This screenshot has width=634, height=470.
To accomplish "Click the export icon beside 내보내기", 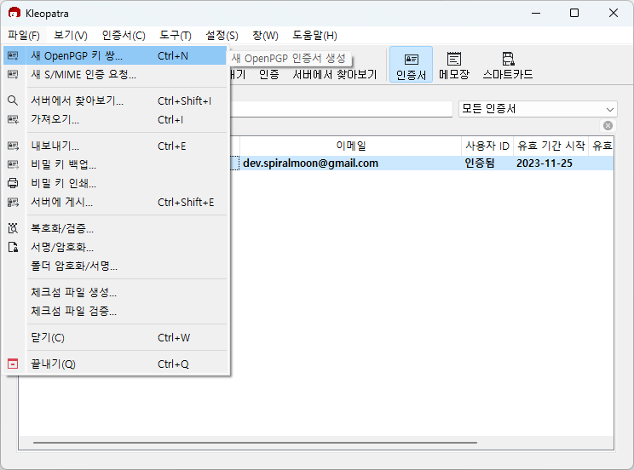I will [x=13, y=146].
